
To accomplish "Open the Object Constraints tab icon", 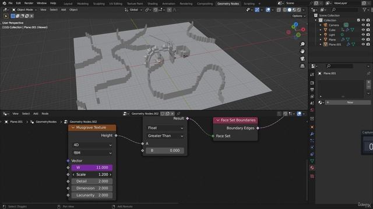I will point(312,154).
